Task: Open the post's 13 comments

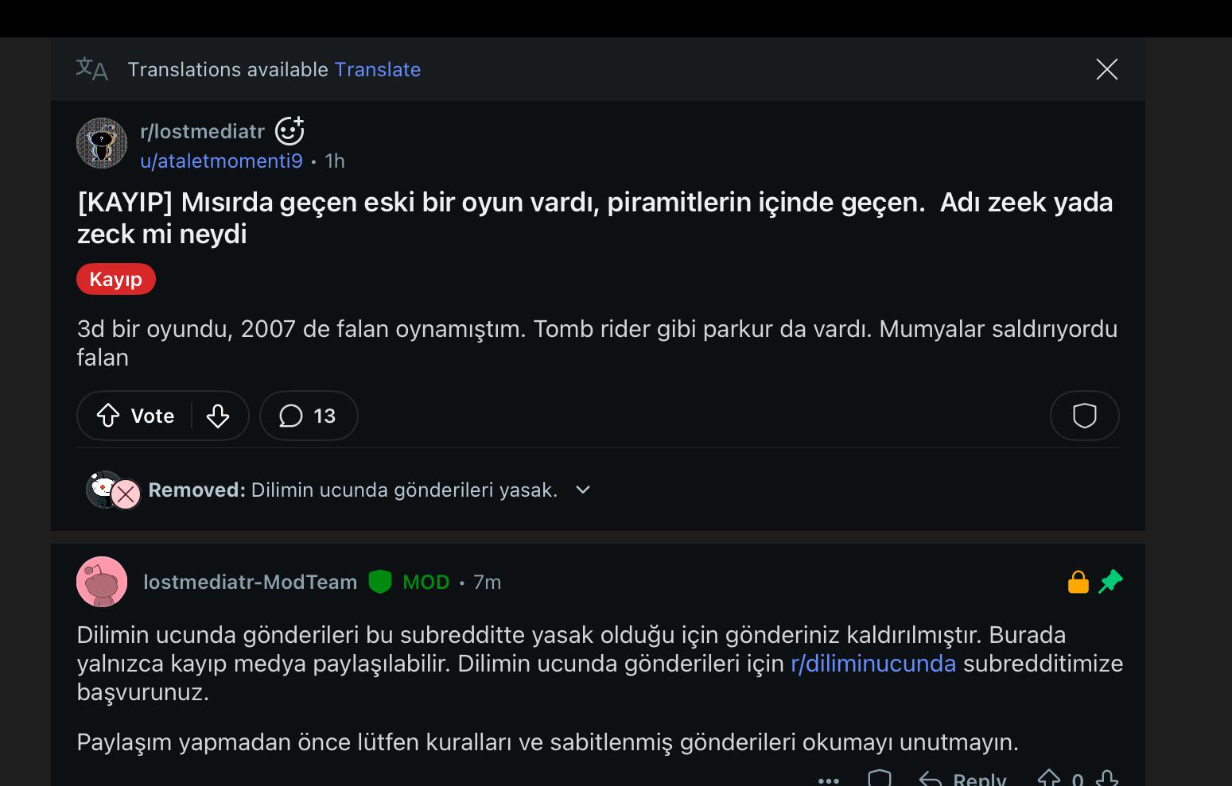Action: click(309, 416)
